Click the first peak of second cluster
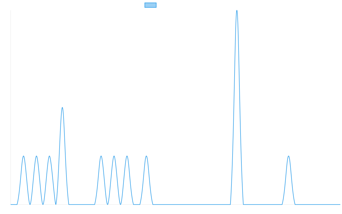Image resolution: width=342 pixels, height=214 pixels. (101, 156)
